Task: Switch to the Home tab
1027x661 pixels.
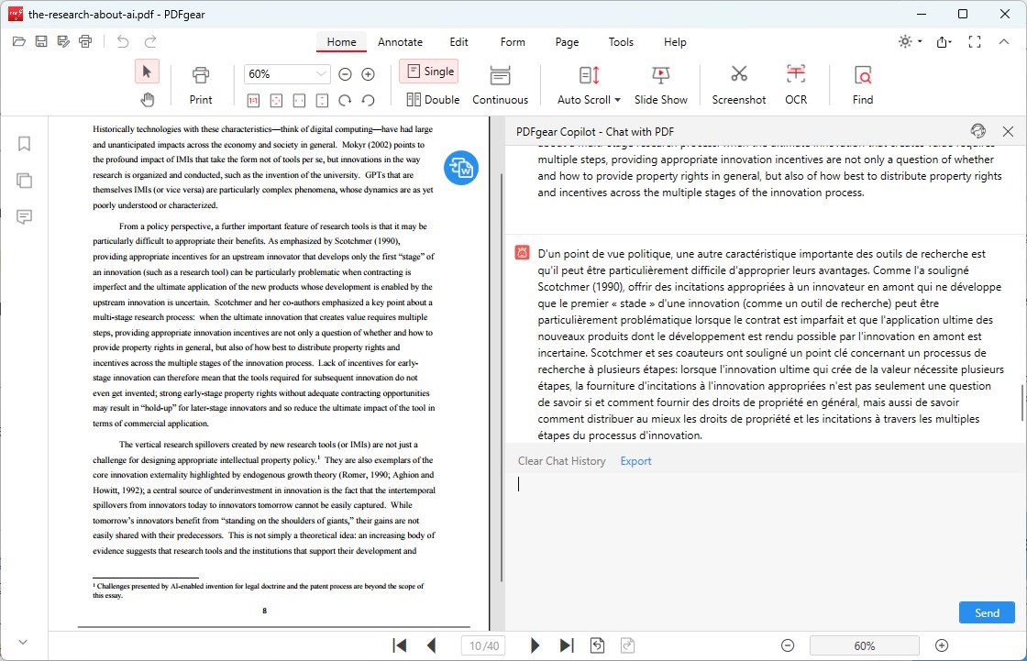Action: [341, 42]
